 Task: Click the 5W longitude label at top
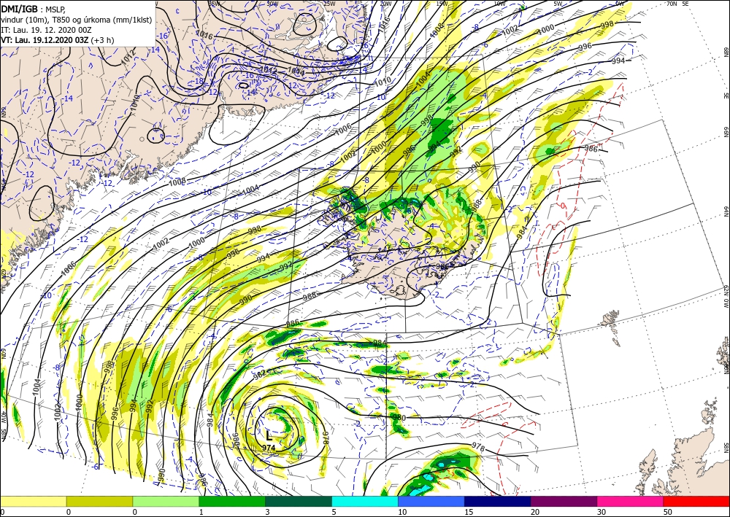(559, 4)
